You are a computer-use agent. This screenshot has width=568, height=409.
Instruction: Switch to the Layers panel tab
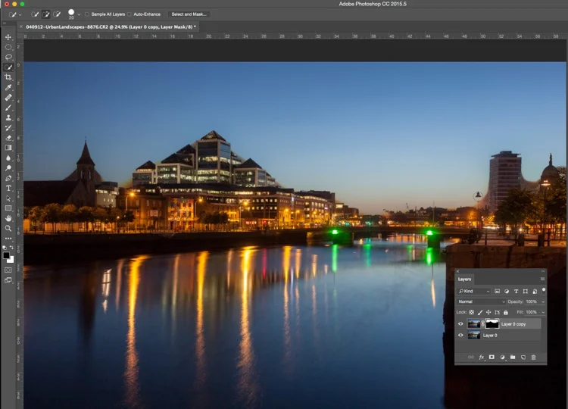coord(464,279)
